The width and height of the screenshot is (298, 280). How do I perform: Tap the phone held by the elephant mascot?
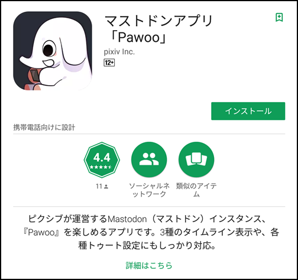pyautogui.click(x=35, y=76)
